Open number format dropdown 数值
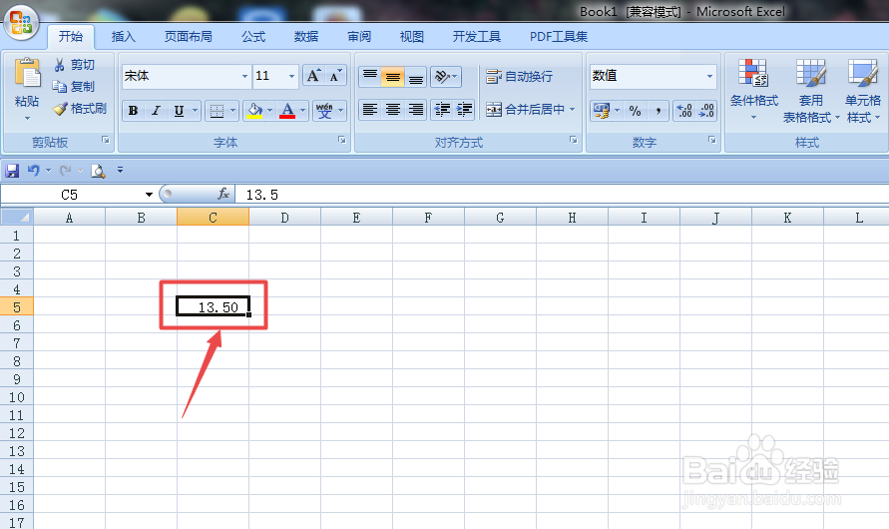889x529 pixels. (x=709, y=76)
